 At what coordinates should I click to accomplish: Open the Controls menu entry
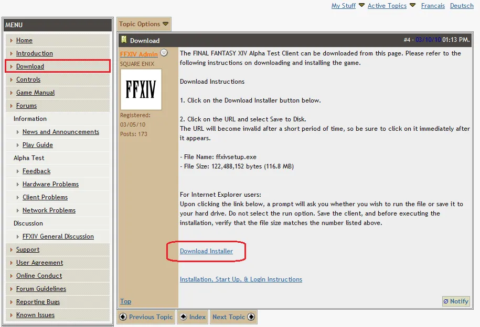[28, 80]
